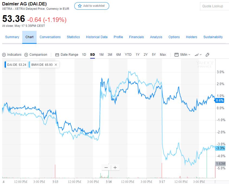
Task: View the Sustainability tab
Action: [x=213, y=37]
